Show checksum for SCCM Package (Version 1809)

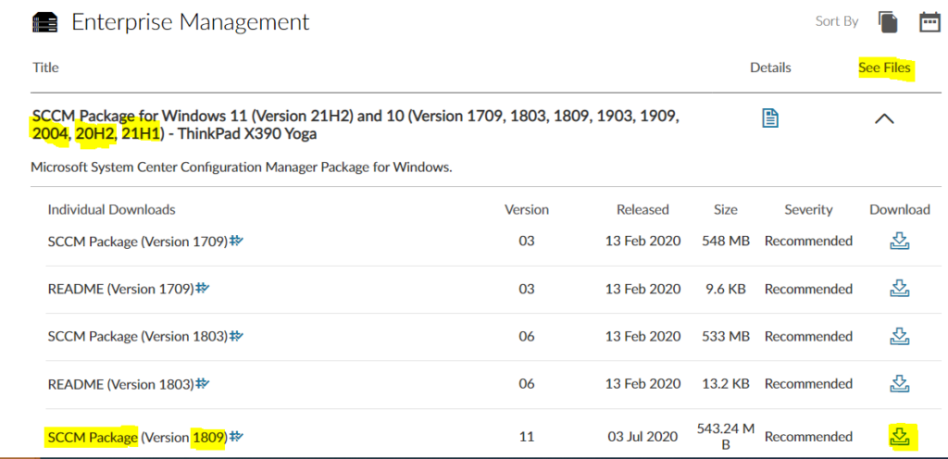pyautogui.click(x=236, y=436)
